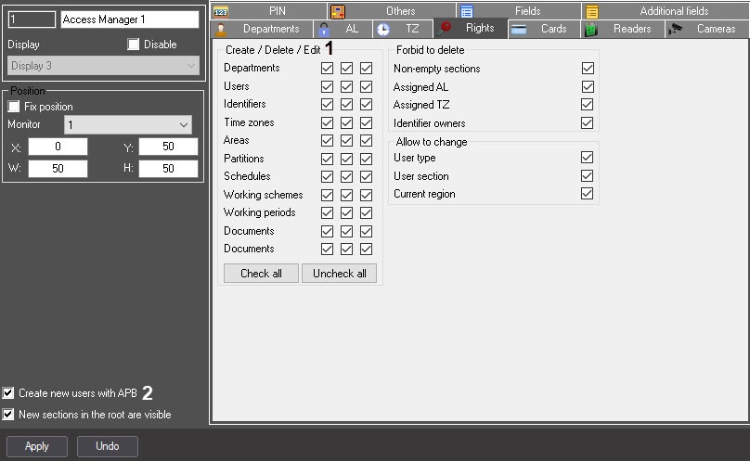Image resolution: width=750 pixels, height=461 pixels.
Task: Click the Uncheck all button
Action: tap(339, 274)
